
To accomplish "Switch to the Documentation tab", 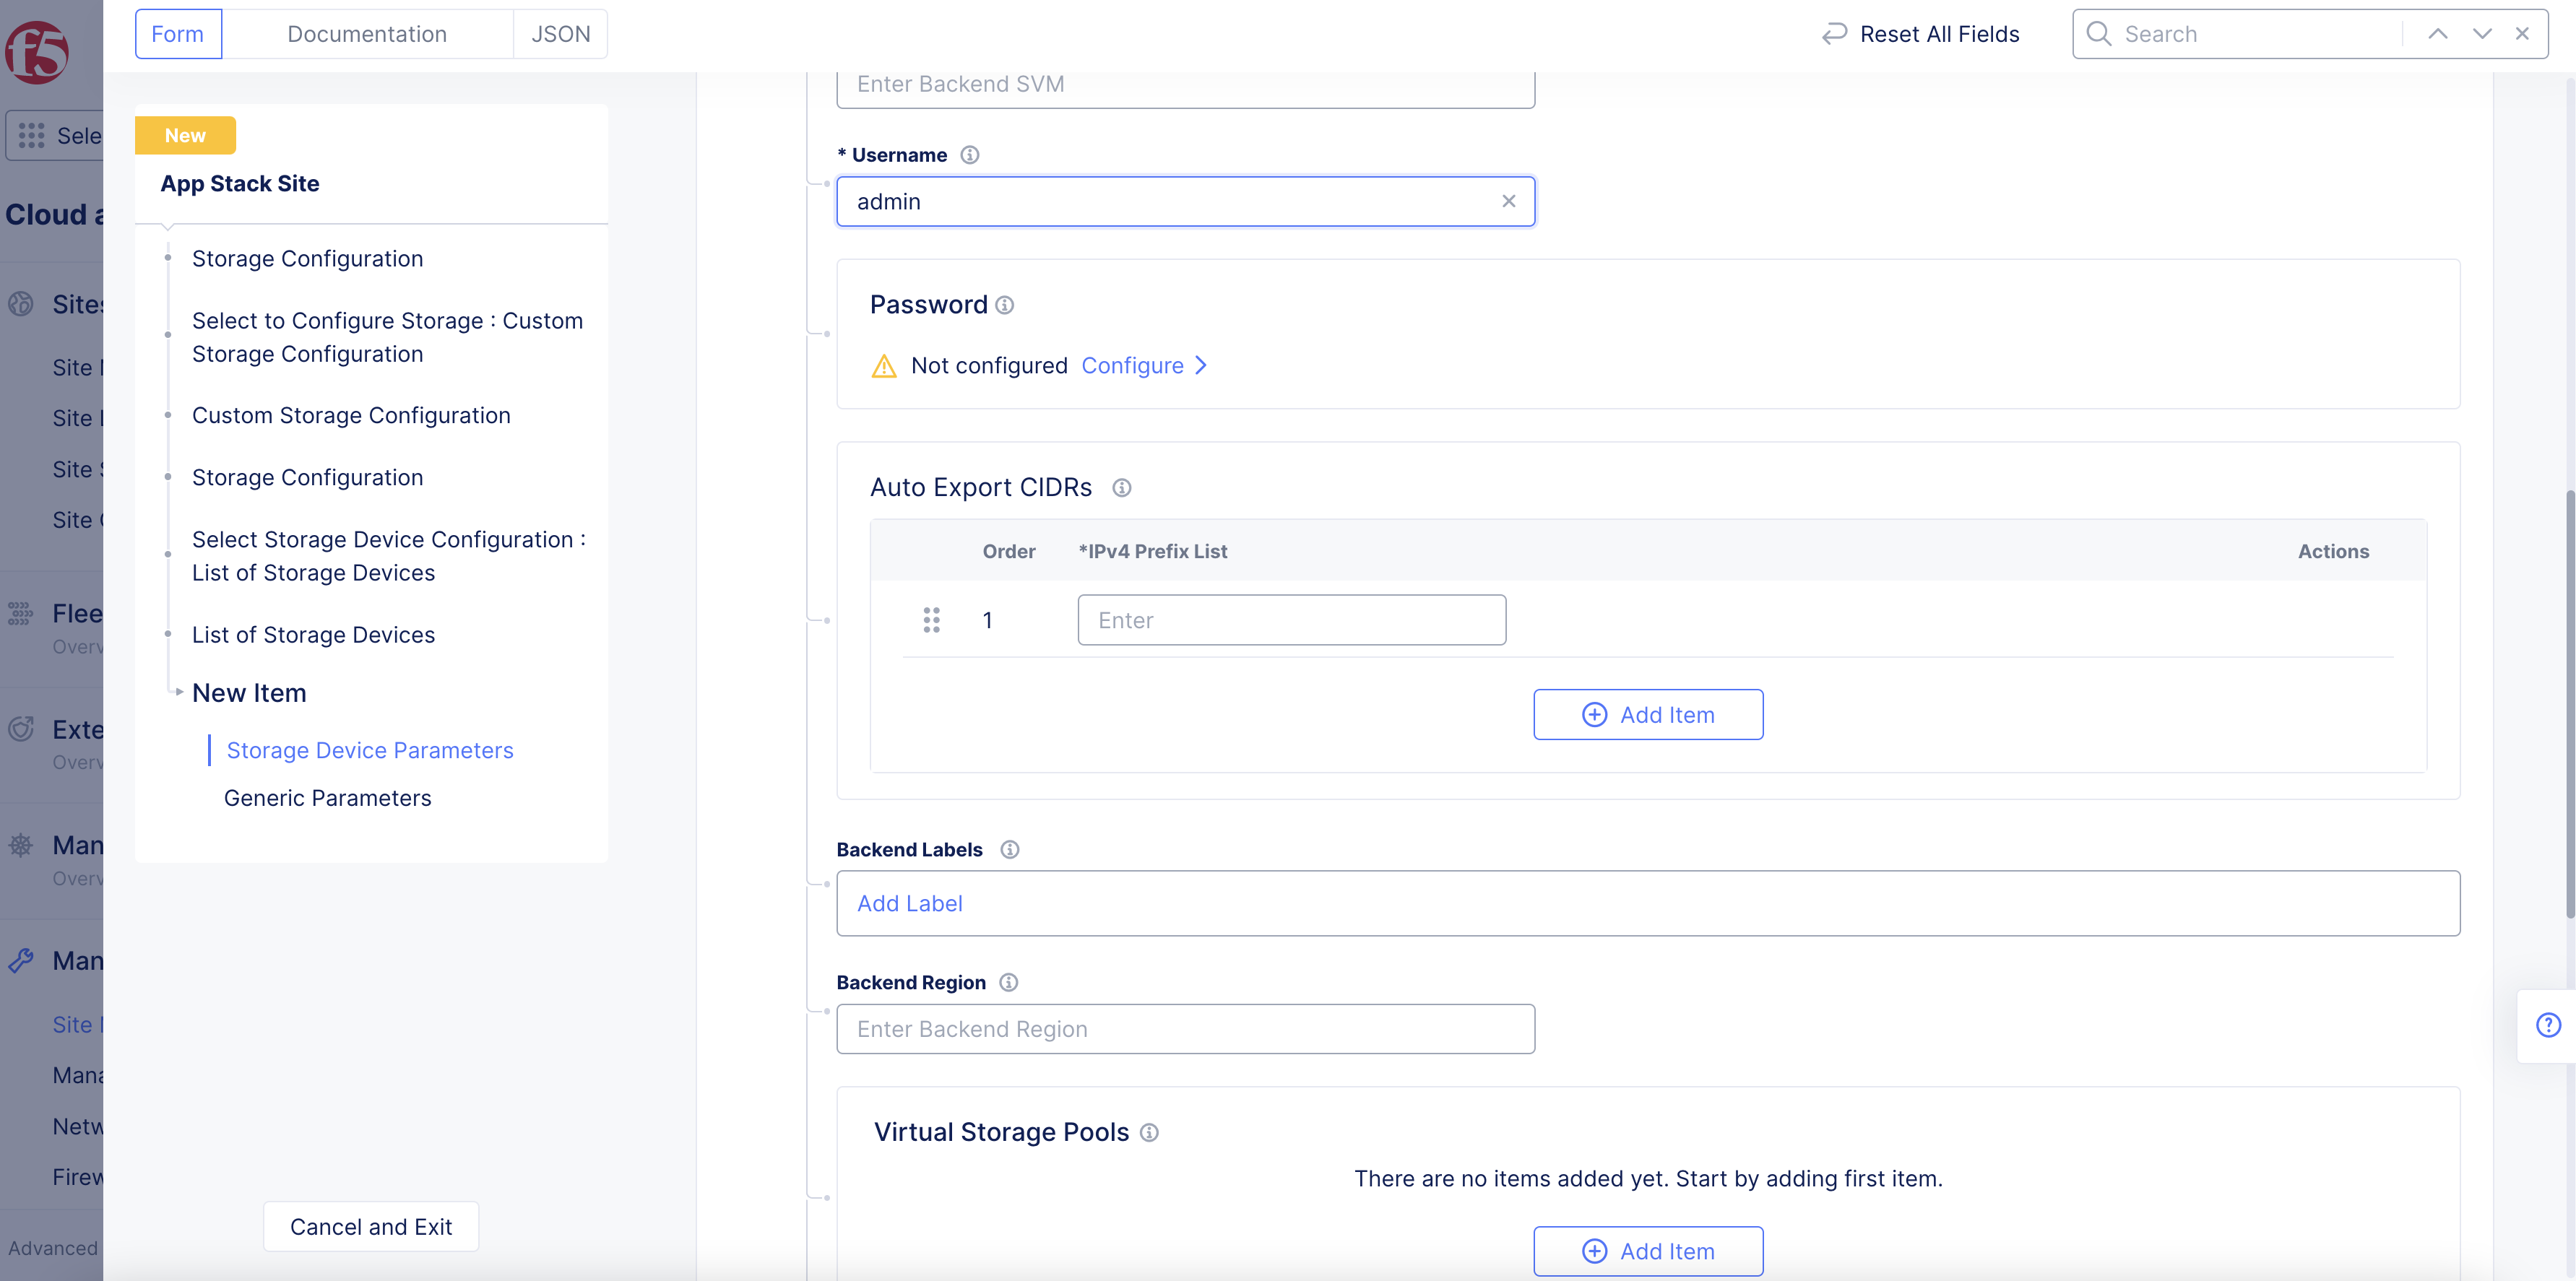I will pyautogui.click(x=367, y=34).
